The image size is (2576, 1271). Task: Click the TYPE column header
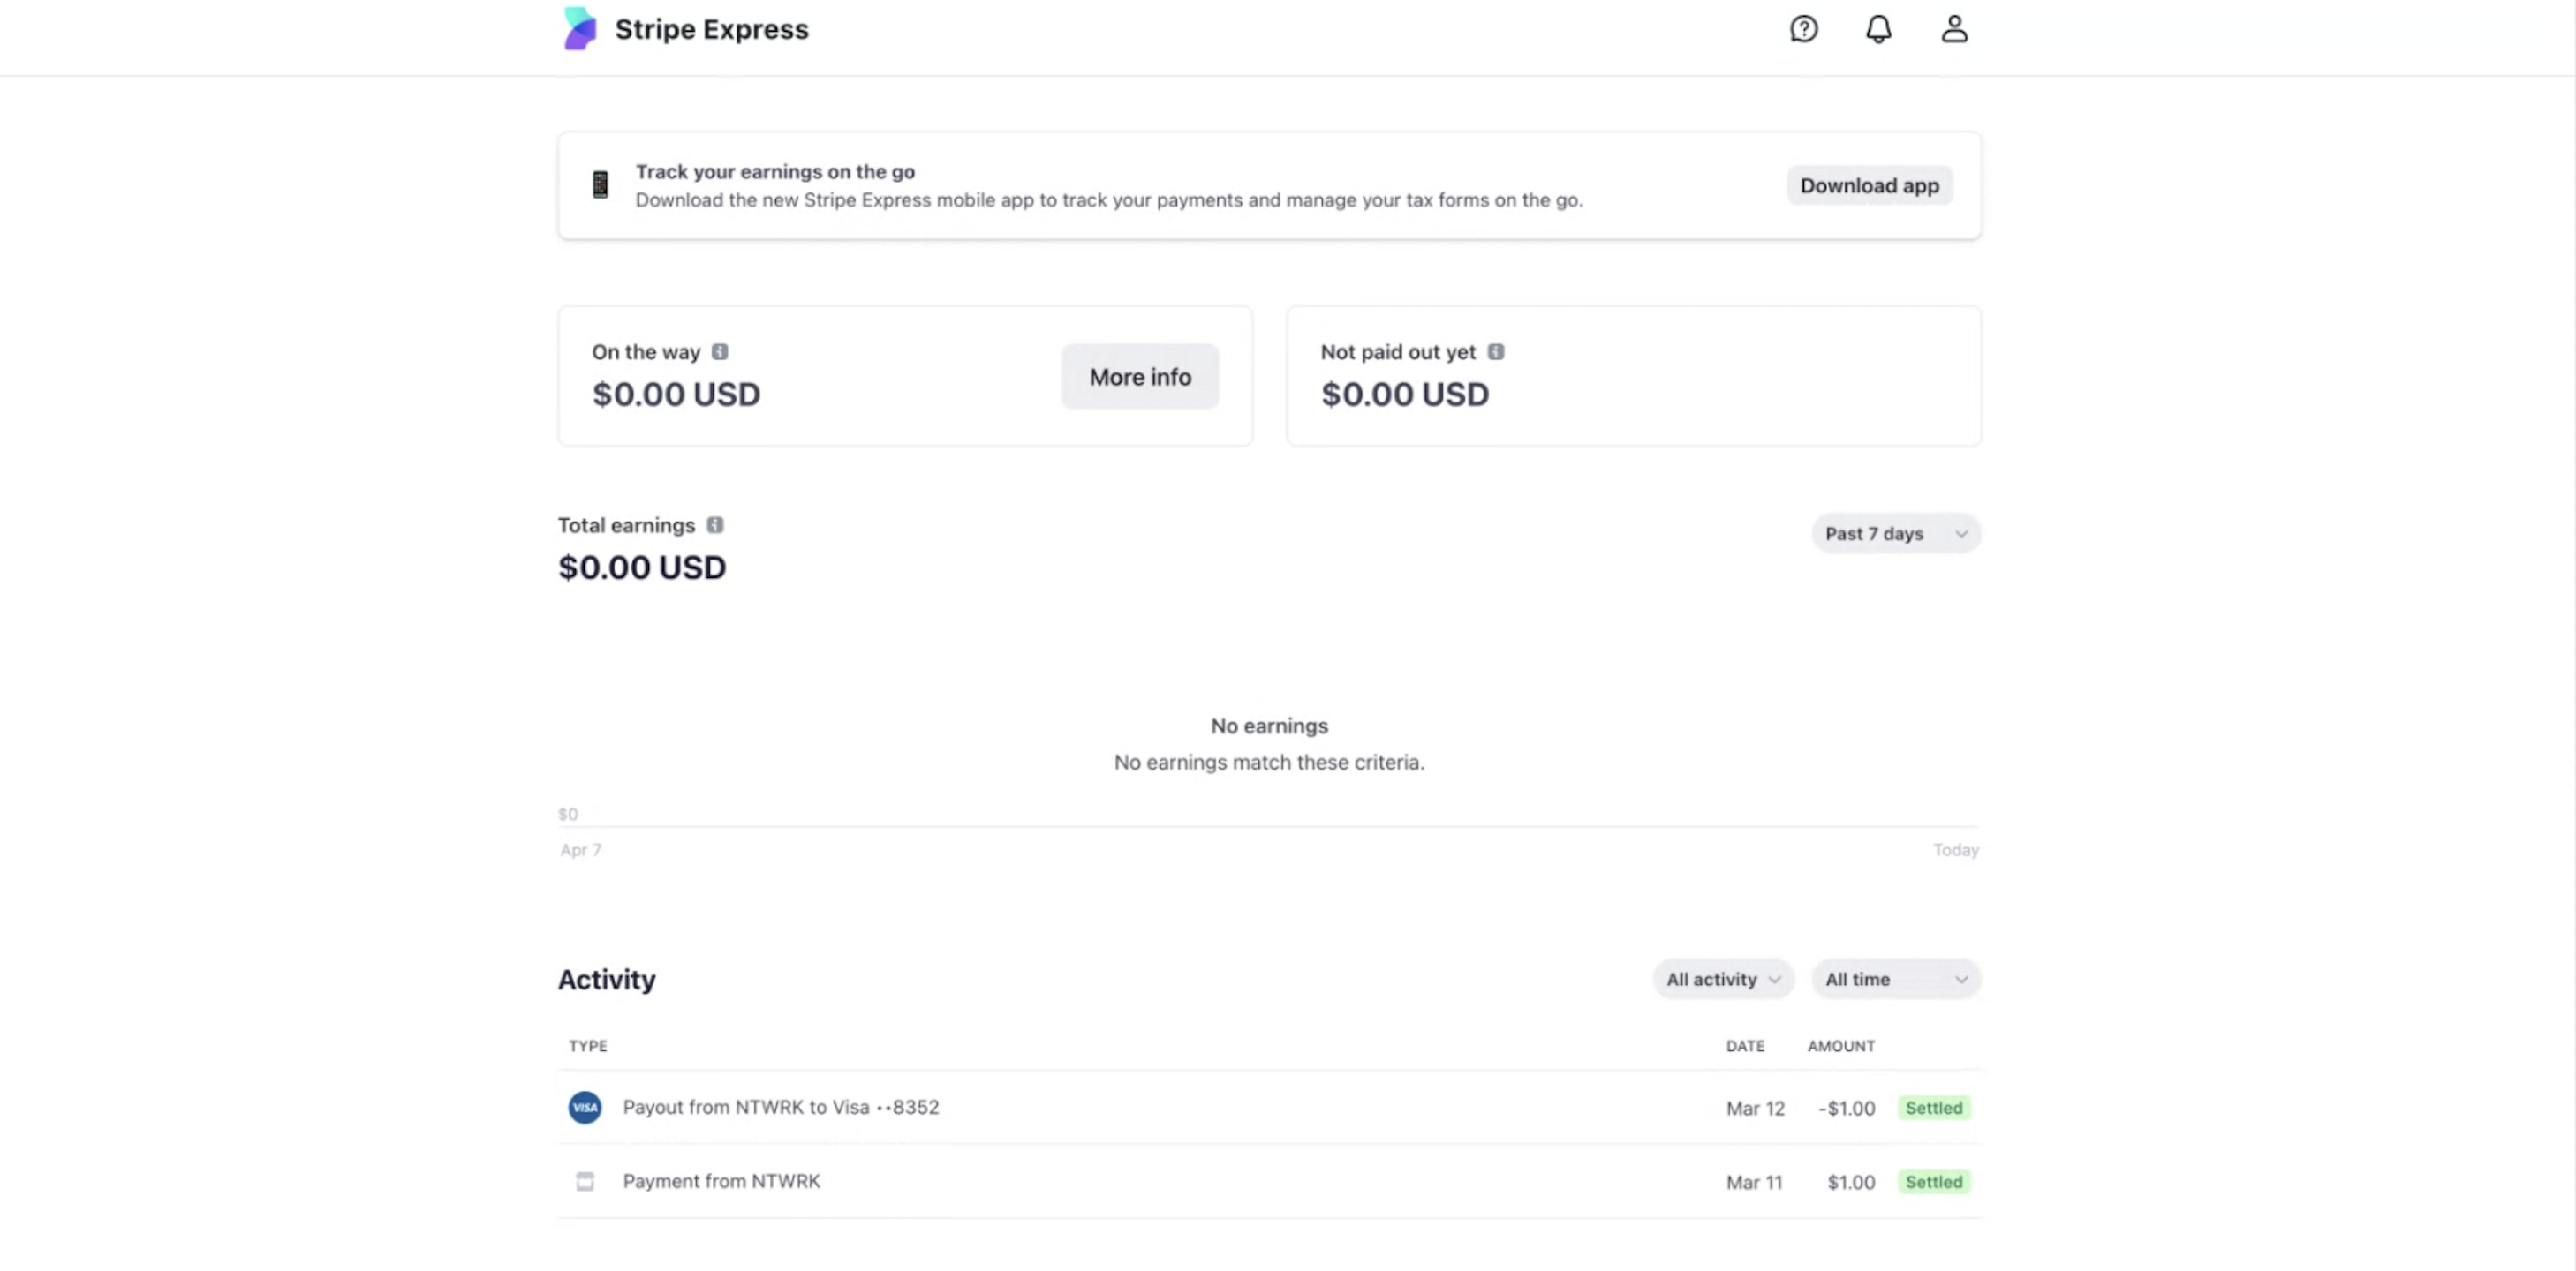(588, 1045)
